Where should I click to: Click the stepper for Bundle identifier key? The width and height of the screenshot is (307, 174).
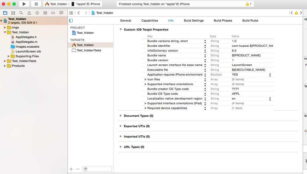pyautogui.click(x=205, y=46)
